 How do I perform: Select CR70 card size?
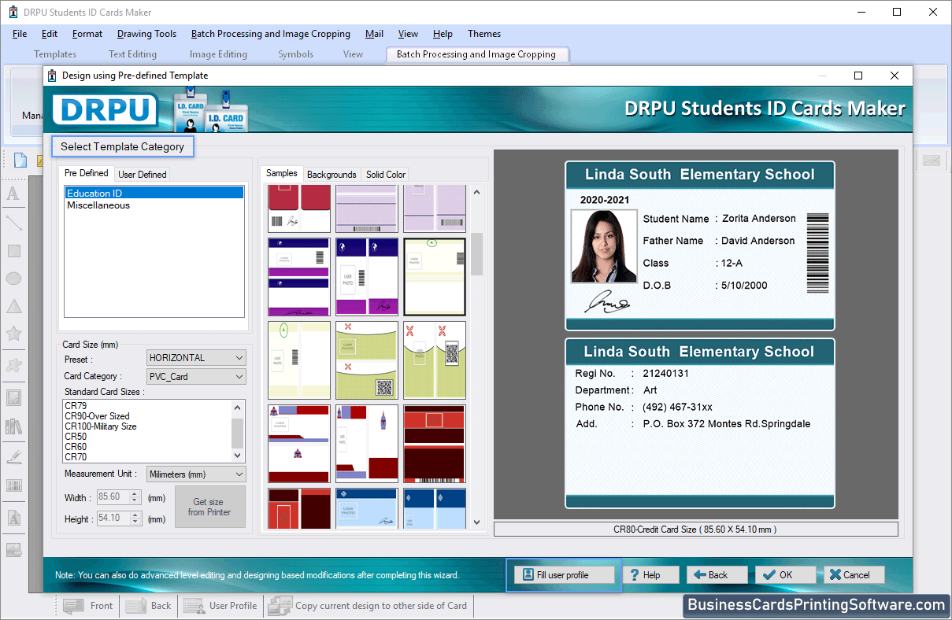pyautogui.click(x=147, y=457)
